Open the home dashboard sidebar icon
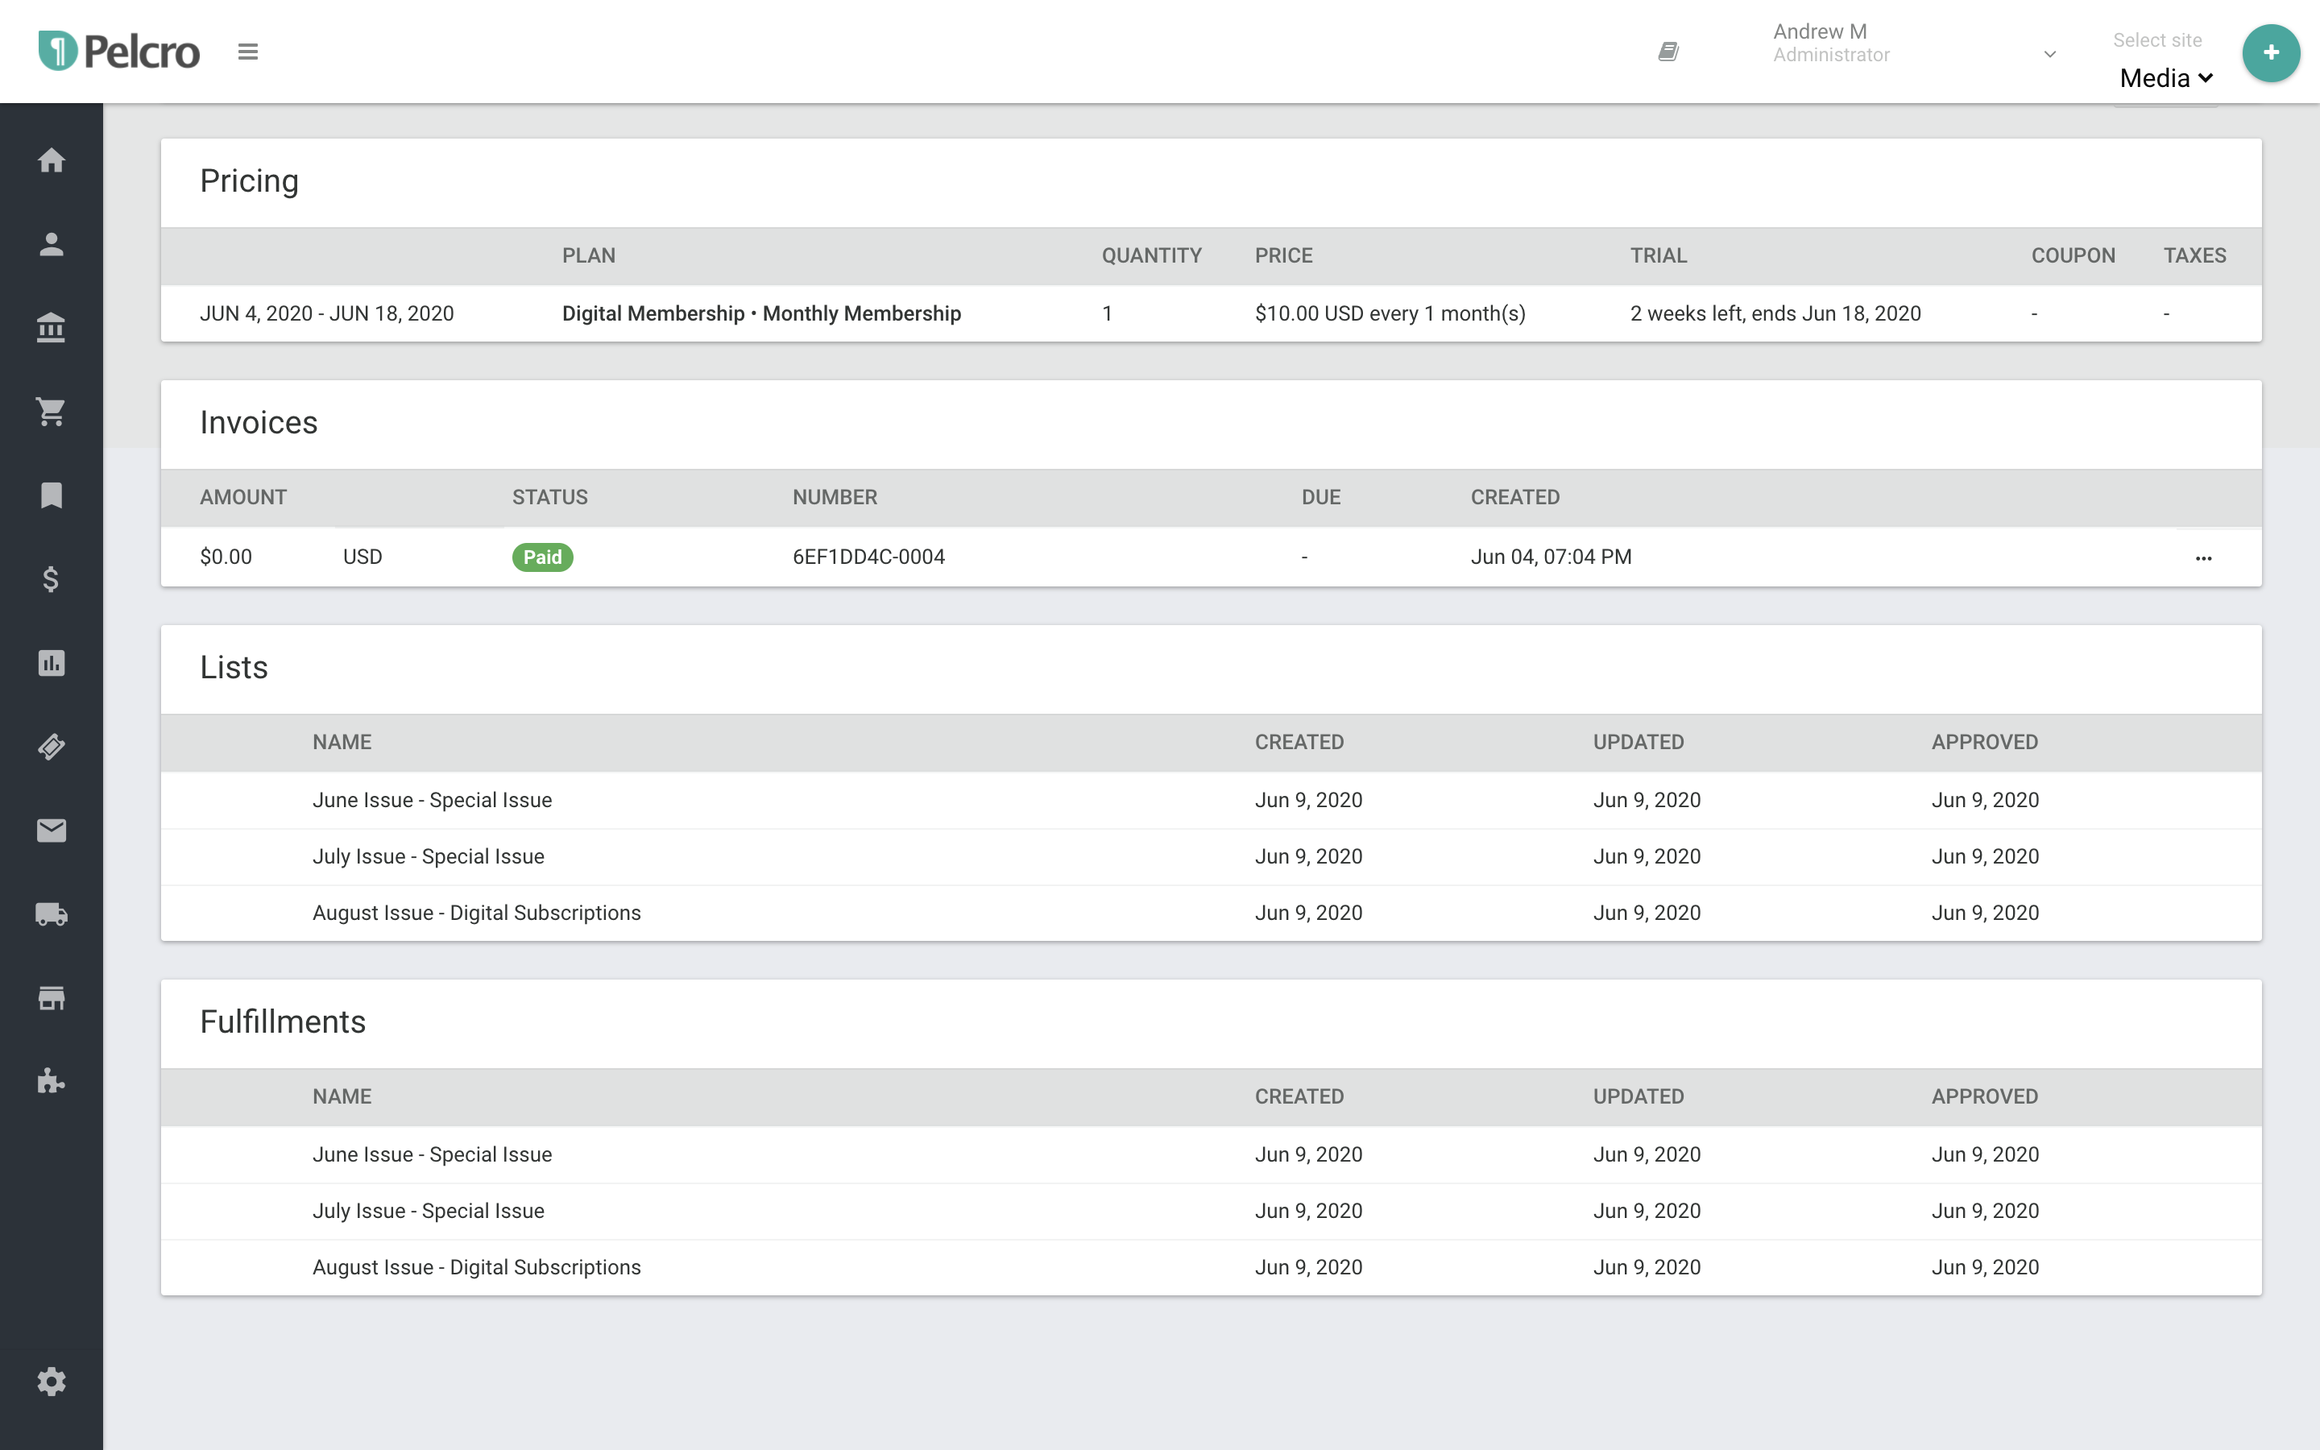This screenshot has width=2320, height=1450. tap(51, 160)
